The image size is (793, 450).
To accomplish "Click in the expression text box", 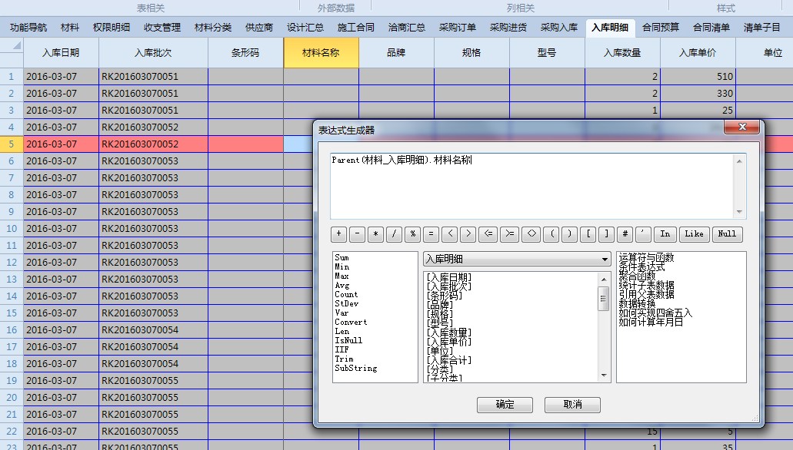I will point(531,186).
